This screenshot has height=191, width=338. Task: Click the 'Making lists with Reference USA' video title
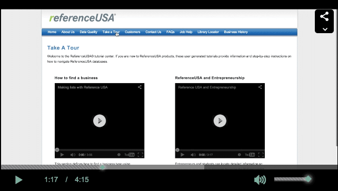pos(83,87)
